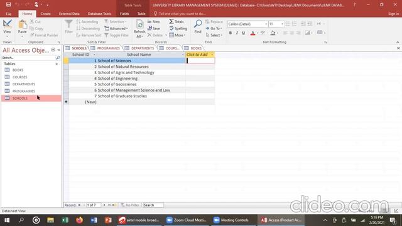Viewport: 402px width, 226px height.
Task: Open the Go To dropdown
Action: [x=214, y=28]
